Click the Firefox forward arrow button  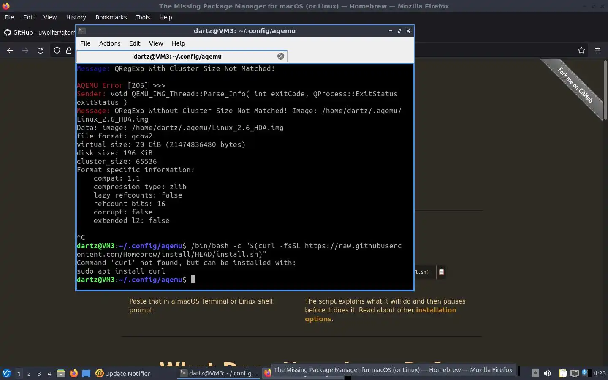pyautogui.click(x=25, y=51)
